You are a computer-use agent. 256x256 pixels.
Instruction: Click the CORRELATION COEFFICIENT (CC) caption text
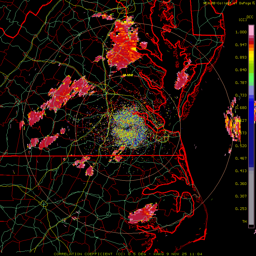(x=90, y=254)
